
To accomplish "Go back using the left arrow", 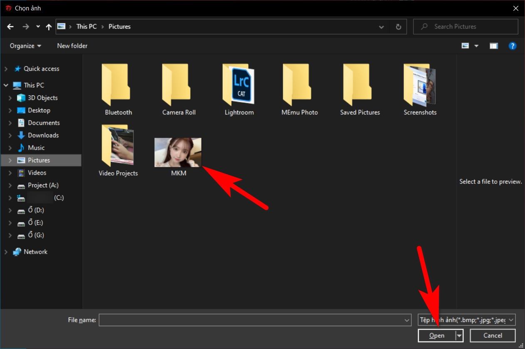I will (11, 27).
